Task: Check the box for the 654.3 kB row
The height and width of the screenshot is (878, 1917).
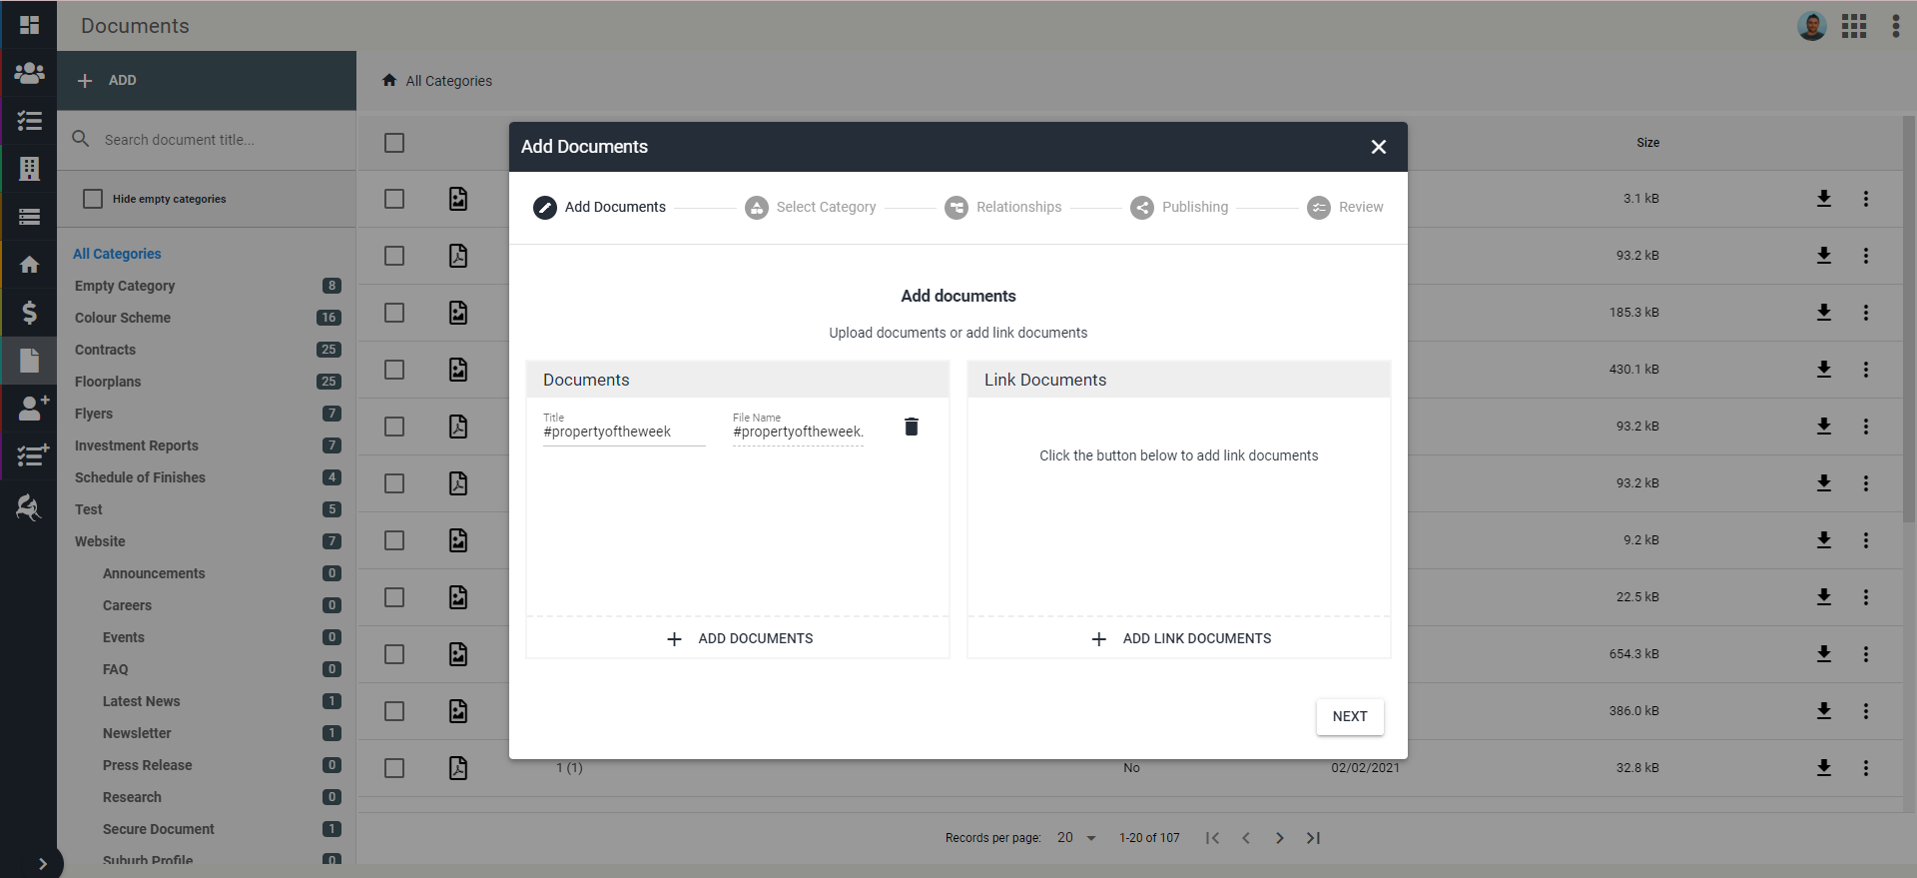Action: pos(394,654)
